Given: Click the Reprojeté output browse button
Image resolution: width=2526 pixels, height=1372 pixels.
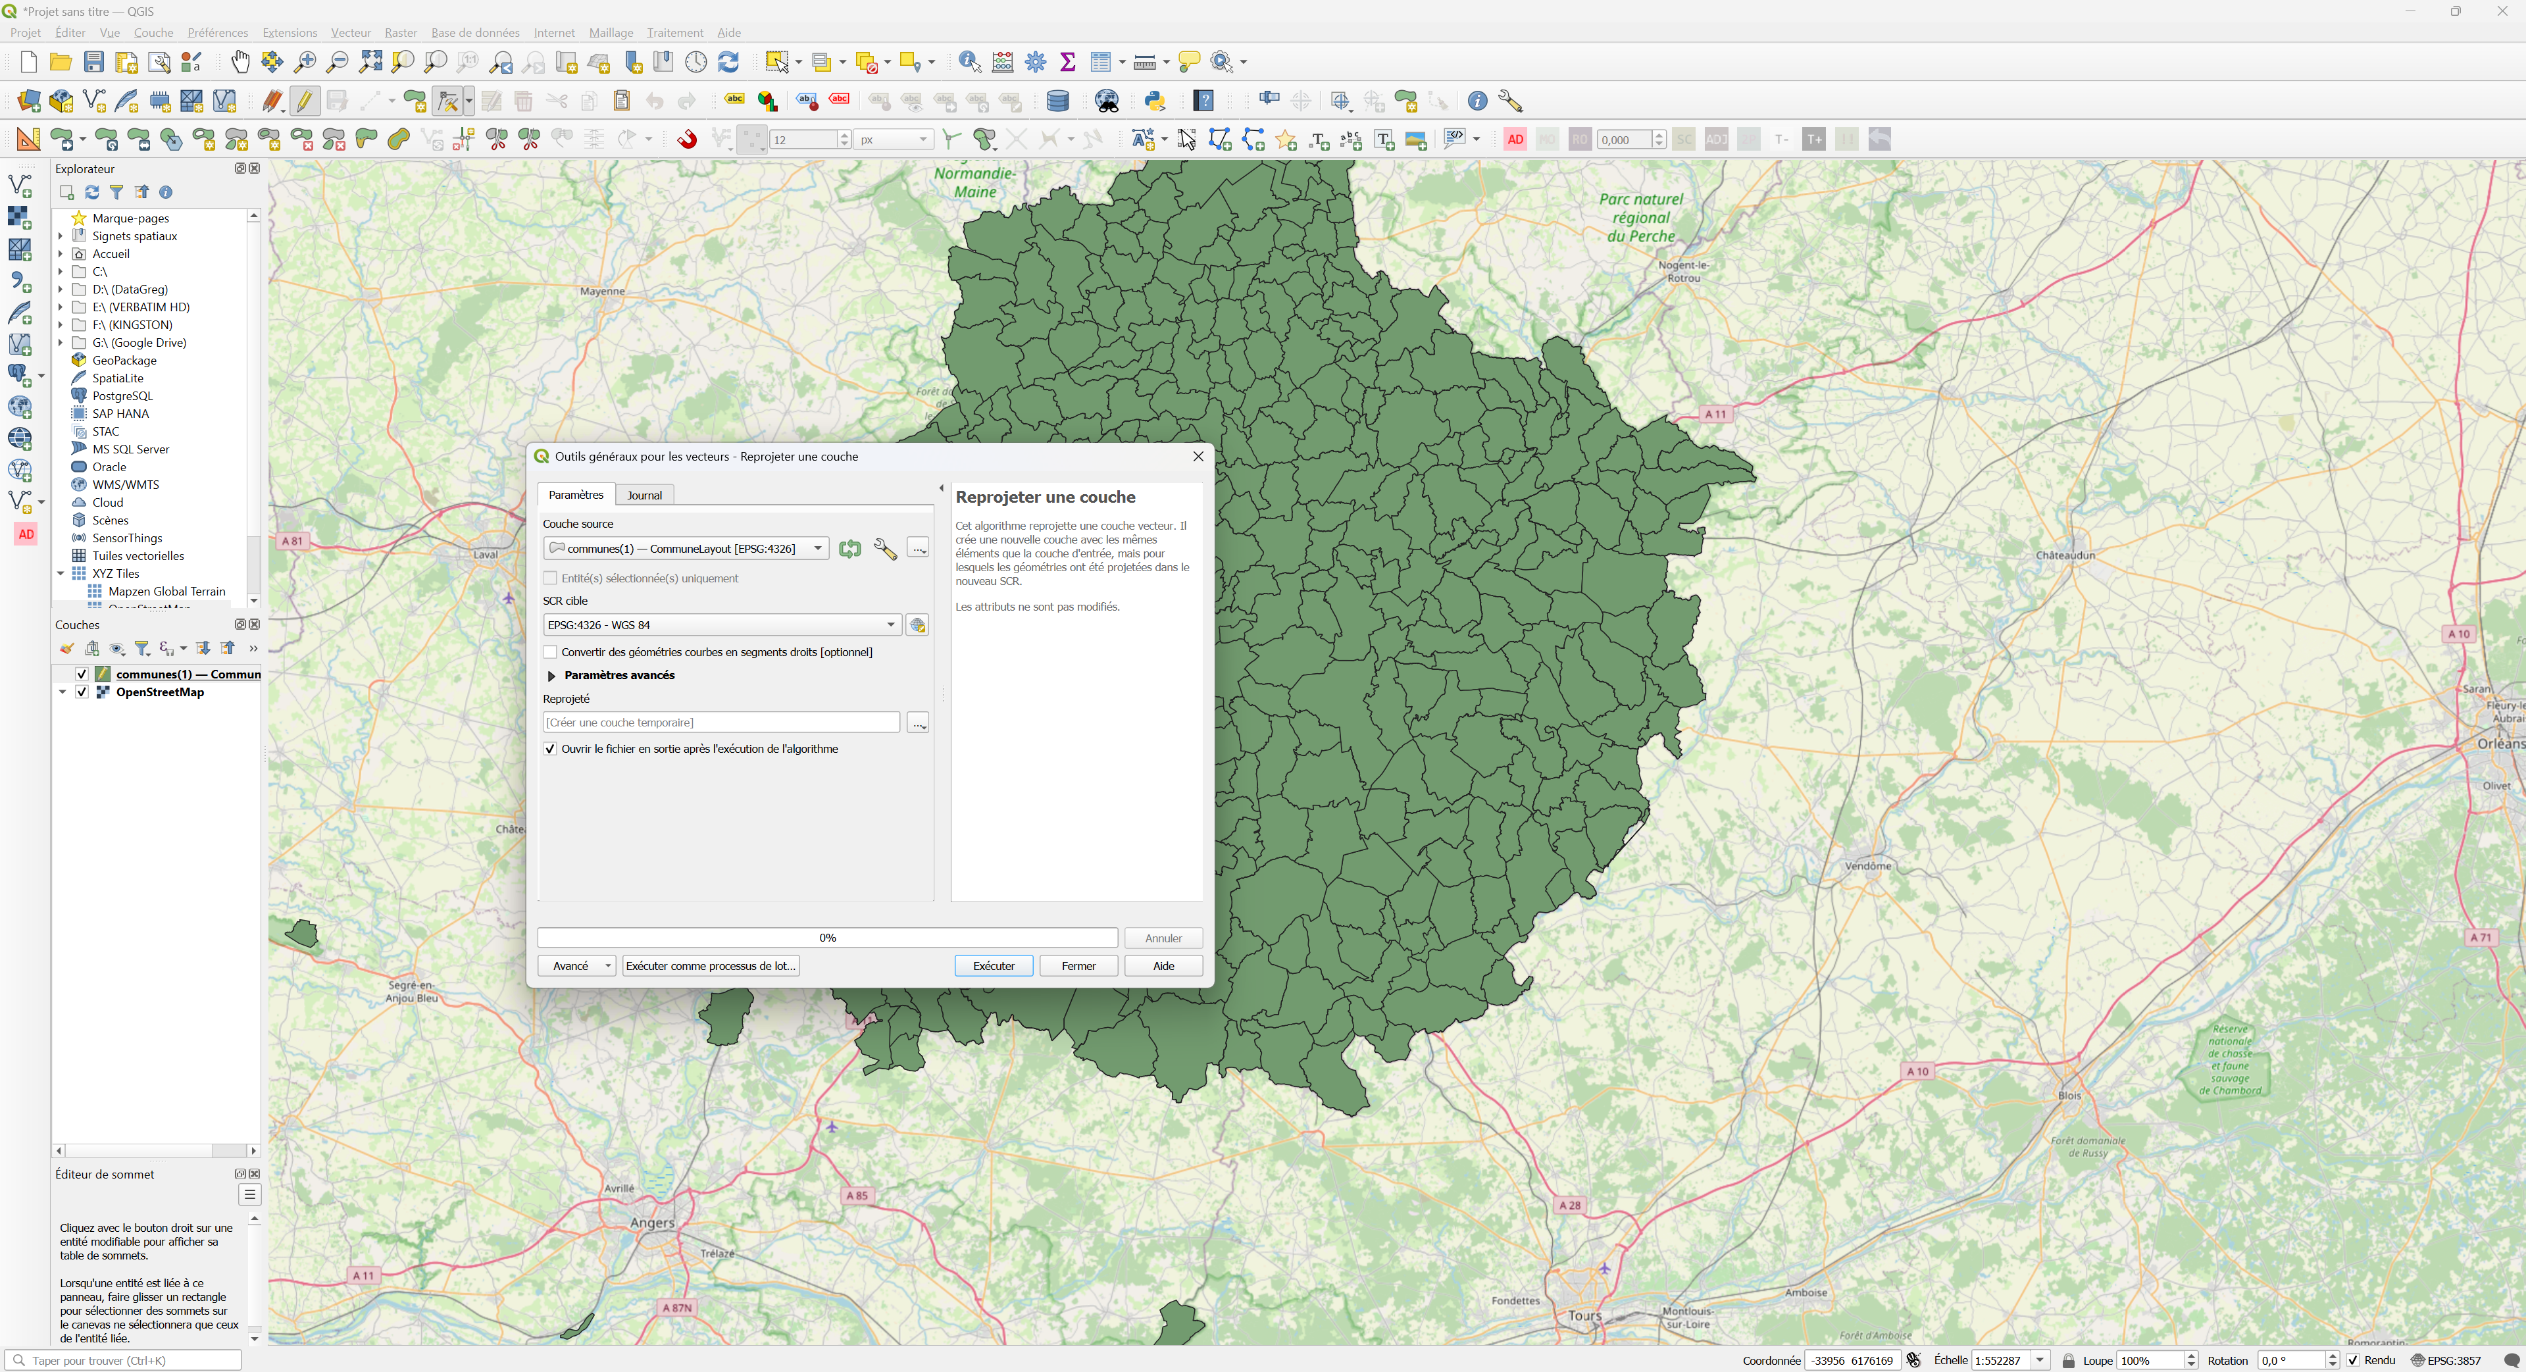Looking at the screenshot, I should (918, 723).
